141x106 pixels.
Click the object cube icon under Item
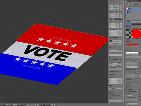pos(110,88)
